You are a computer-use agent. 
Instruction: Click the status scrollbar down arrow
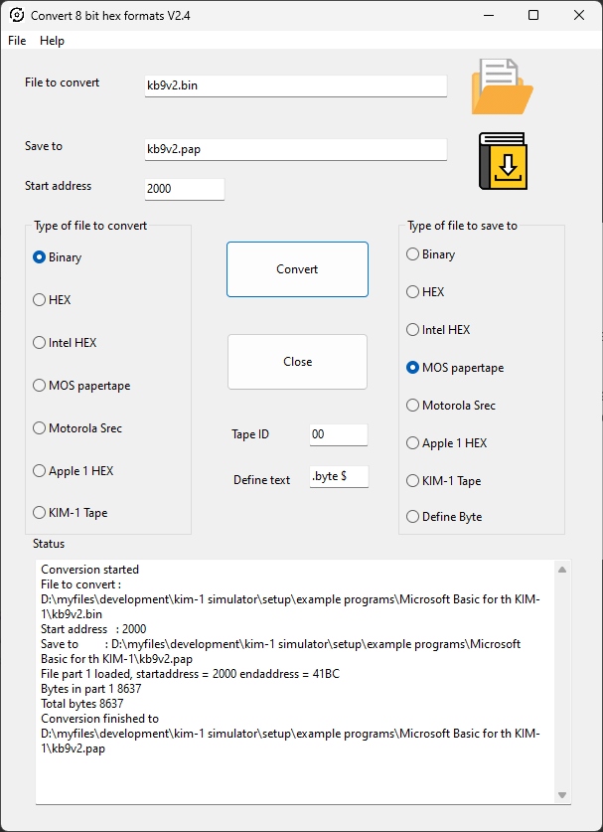562,795
